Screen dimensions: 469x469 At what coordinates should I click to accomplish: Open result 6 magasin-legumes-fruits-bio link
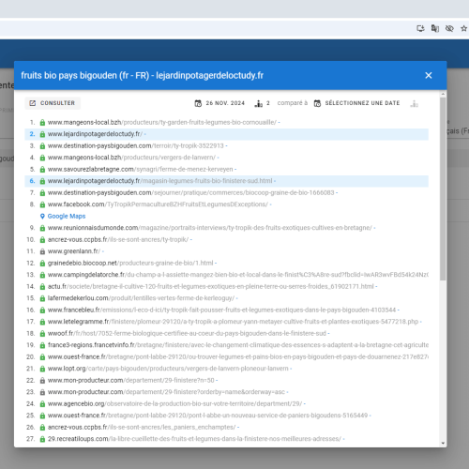160,181
